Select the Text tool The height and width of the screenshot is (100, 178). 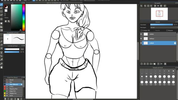[1, 52]
